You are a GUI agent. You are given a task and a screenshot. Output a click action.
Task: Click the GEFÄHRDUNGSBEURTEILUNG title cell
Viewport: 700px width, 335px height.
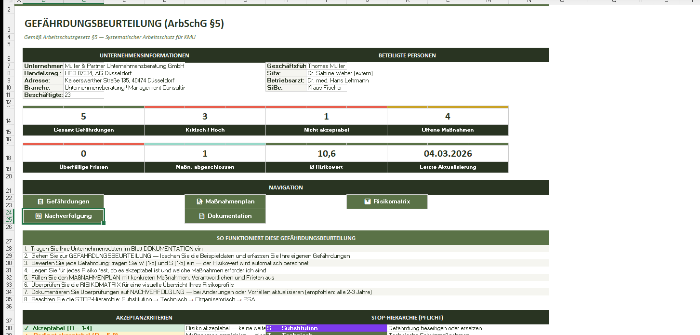point(124,24)
